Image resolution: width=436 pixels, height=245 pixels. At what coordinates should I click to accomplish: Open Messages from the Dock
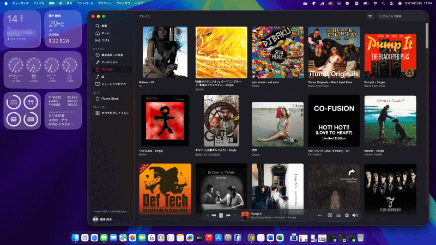(104, 238)
